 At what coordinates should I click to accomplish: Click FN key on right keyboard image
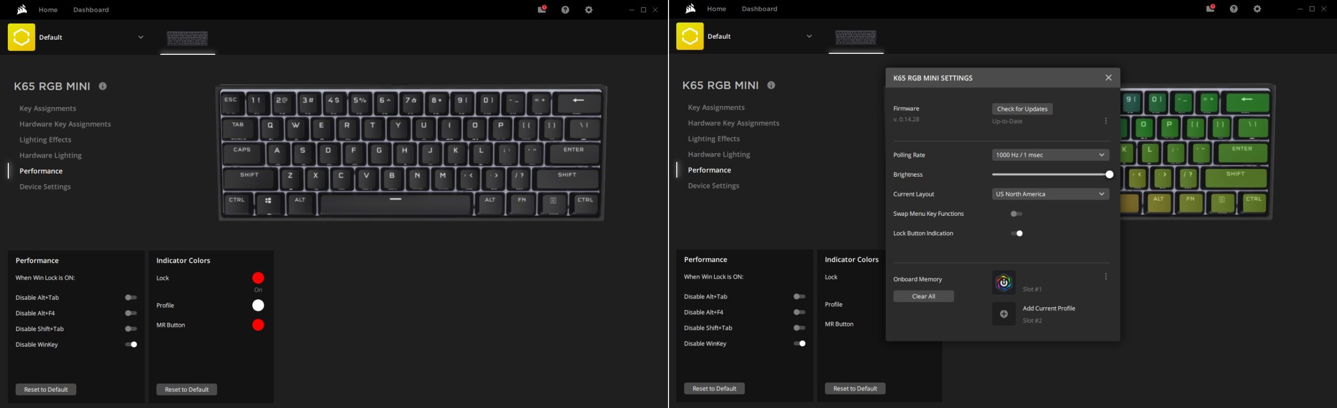click(x=1190, y=202)
